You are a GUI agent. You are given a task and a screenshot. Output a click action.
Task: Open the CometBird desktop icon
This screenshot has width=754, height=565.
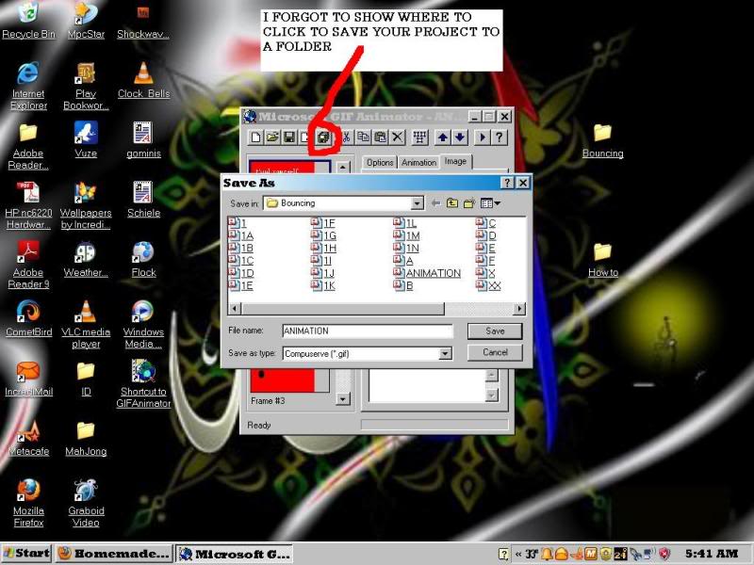click(28, 318)
